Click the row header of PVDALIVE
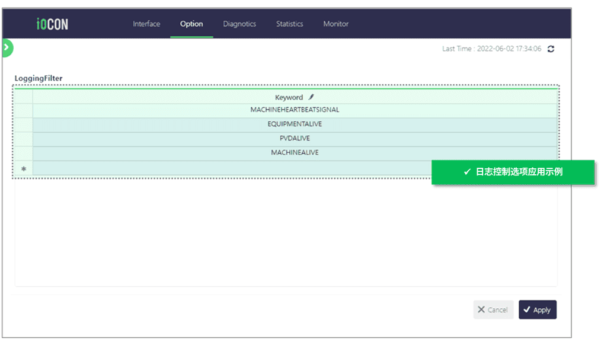Image resolution: width=601 pixels, height=345 pixels. (24, 139)
